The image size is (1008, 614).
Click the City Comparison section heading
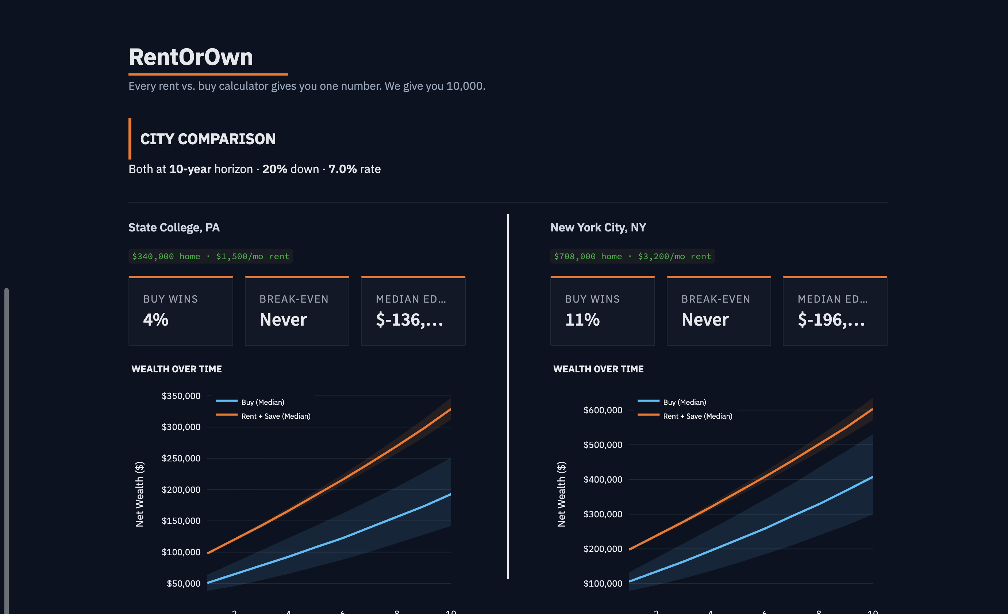click(208, 139)
